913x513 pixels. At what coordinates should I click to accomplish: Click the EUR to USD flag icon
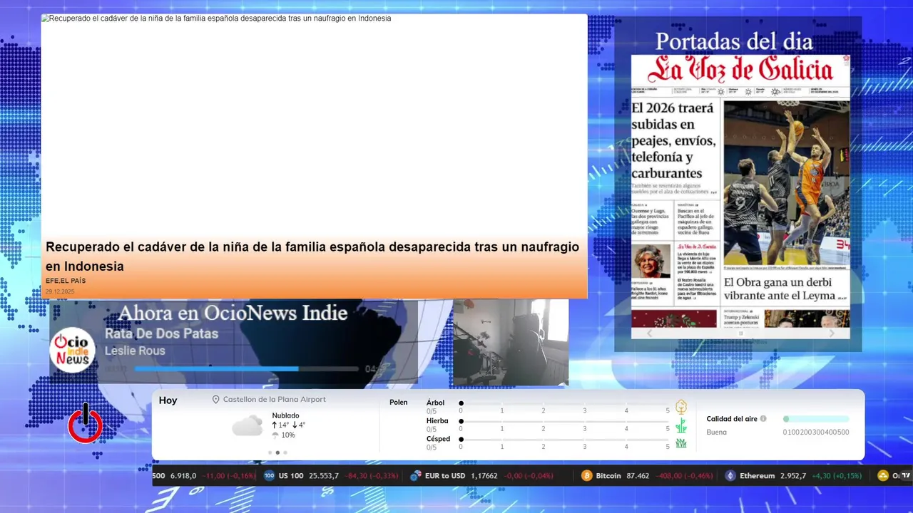point(415,476)
